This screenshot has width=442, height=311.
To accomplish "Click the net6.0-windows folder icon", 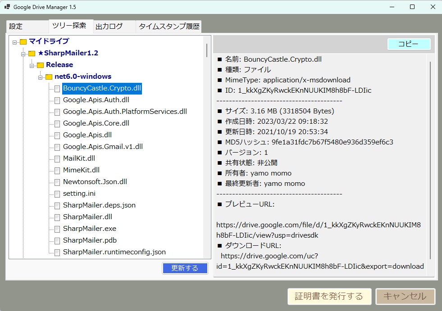I will (49, 77).
